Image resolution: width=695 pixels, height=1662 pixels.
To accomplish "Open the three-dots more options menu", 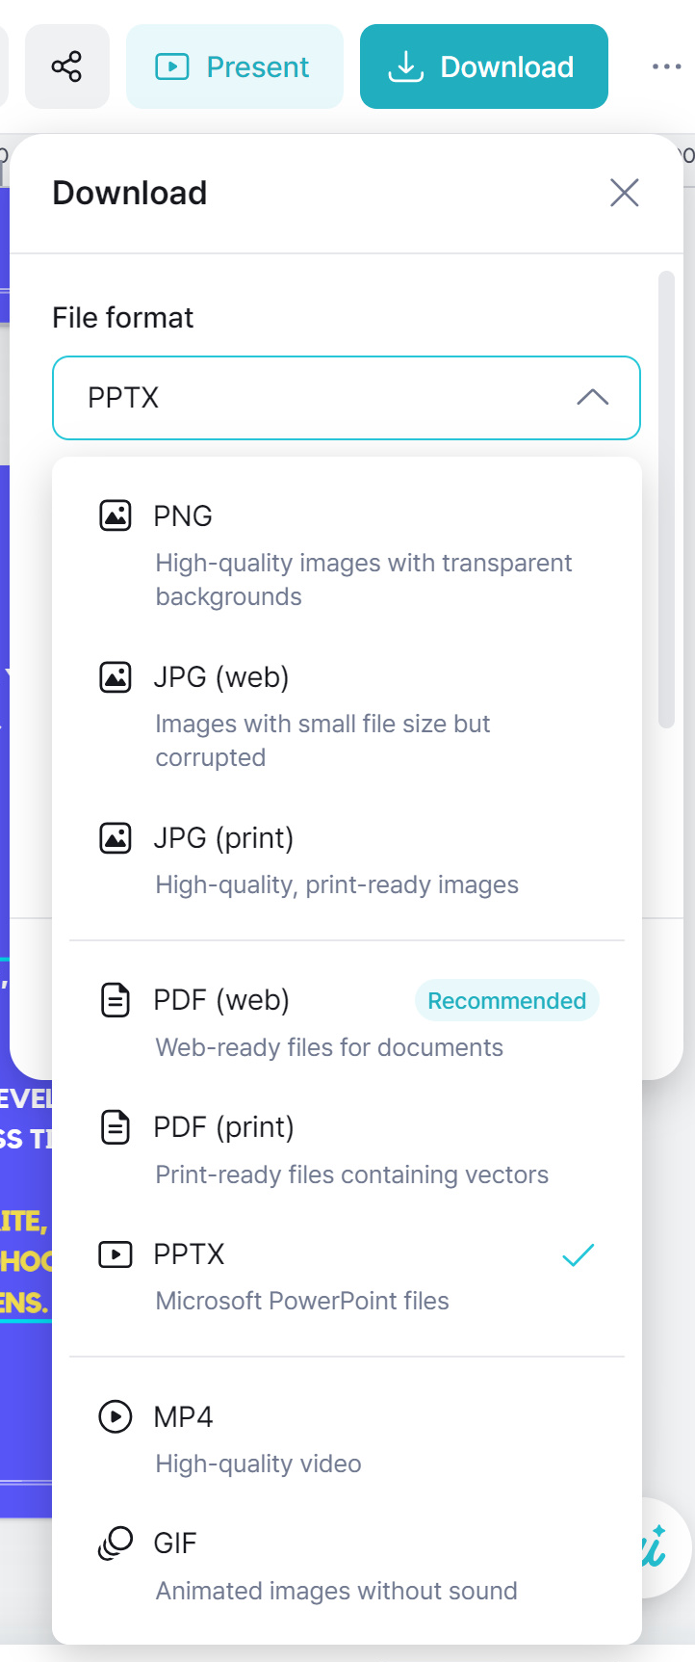I will pyautogui.click(x=666, y=66).
